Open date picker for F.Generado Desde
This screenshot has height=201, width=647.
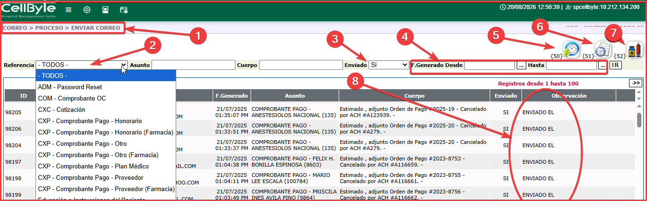coord(521,65)
